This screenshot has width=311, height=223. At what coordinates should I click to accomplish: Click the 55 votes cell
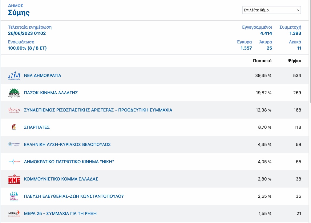[x=298, y=162]
